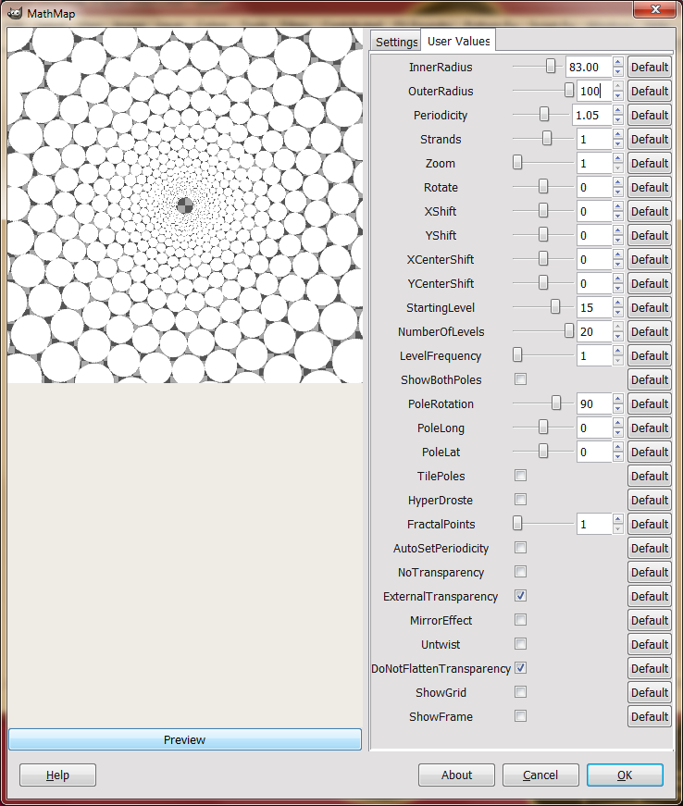Open Help for MathMap

pos(57,775)
